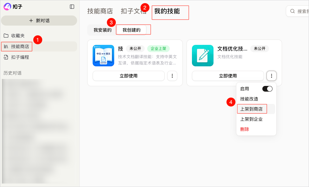
Task: Close the more options menu on 文档优化技能 card
Action: pos(272,76)
